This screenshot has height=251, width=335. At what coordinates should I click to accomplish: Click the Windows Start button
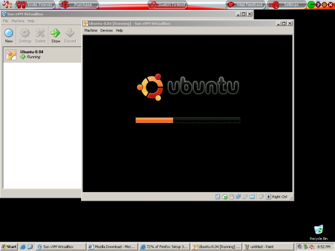coord(9,247)
